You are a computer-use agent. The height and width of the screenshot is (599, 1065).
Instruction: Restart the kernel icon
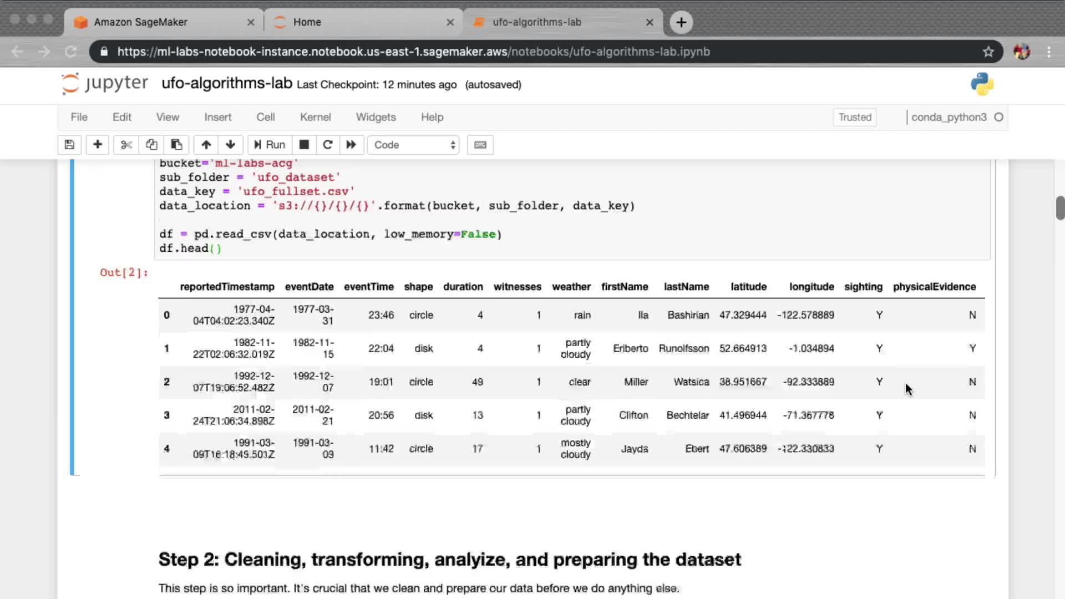328,145
